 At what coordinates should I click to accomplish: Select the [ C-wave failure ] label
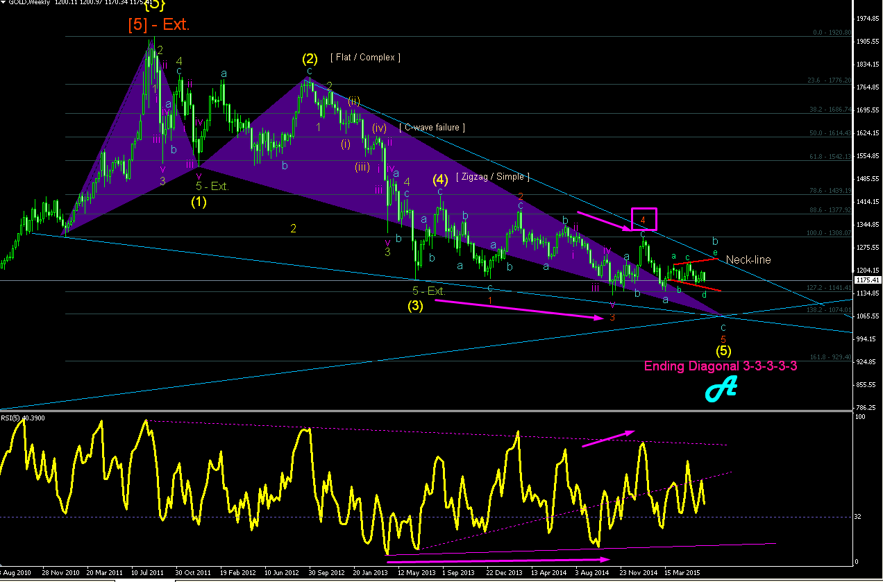pyautogui.click(x=432, y=127)
